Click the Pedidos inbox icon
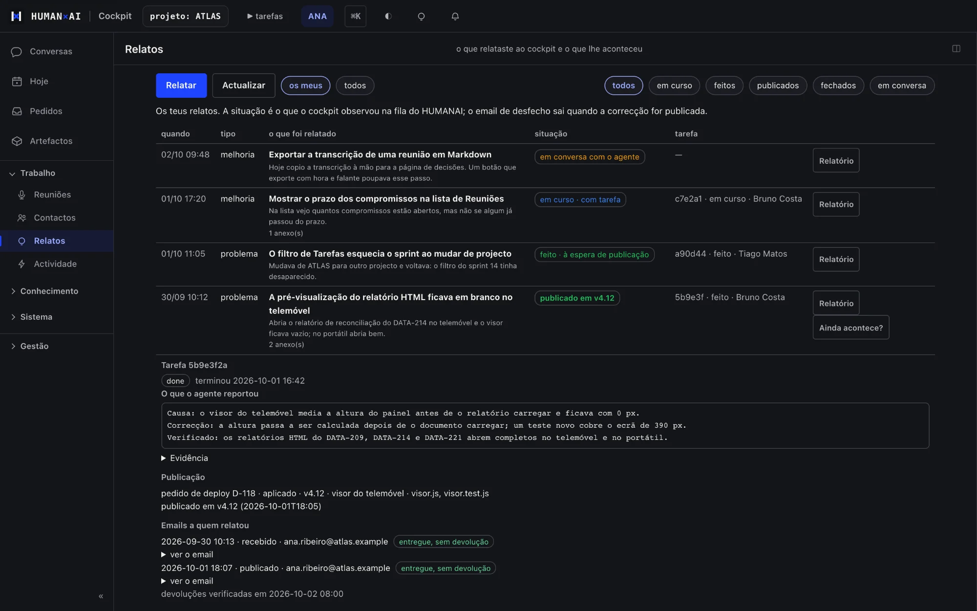 (x=17, y=111)
